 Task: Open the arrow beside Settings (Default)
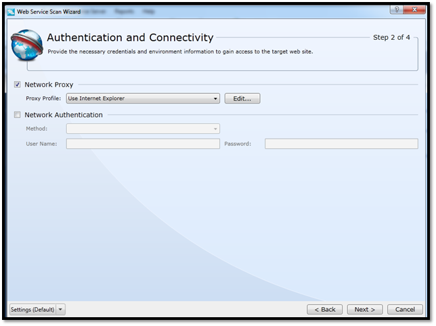pyautogui.click(x=61, y=309)
